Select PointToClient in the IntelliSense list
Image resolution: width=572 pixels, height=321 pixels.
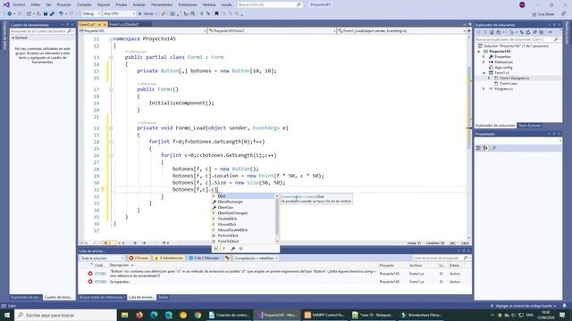(243, 242)
